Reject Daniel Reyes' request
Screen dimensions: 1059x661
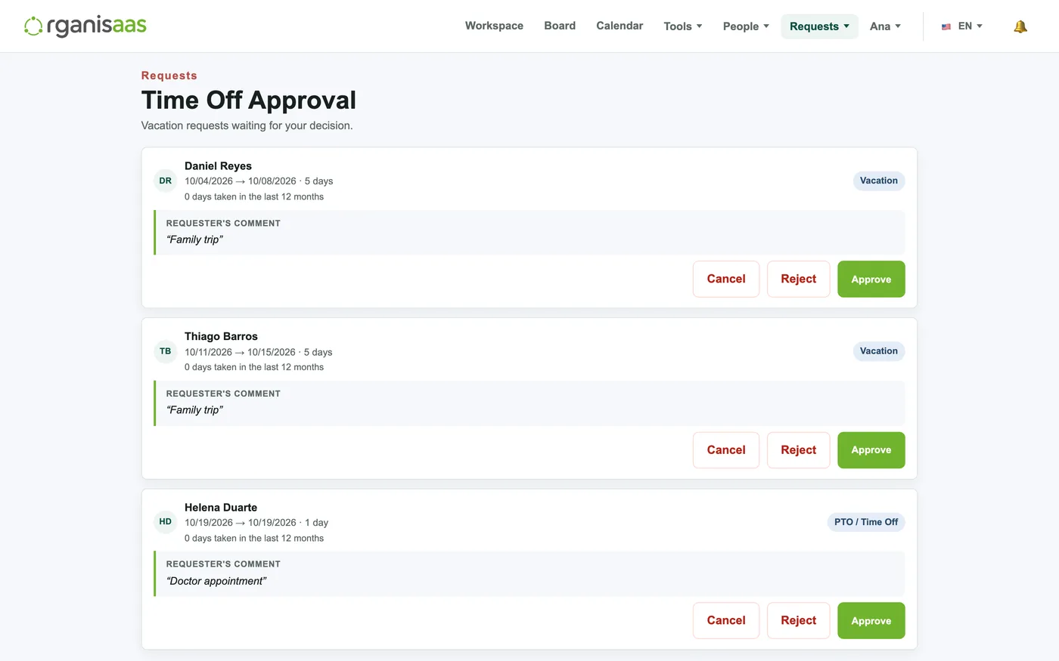[x=798, y=280]
